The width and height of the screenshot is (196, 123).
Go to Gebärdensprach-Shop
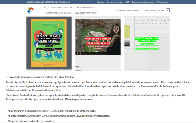[86, 13]
